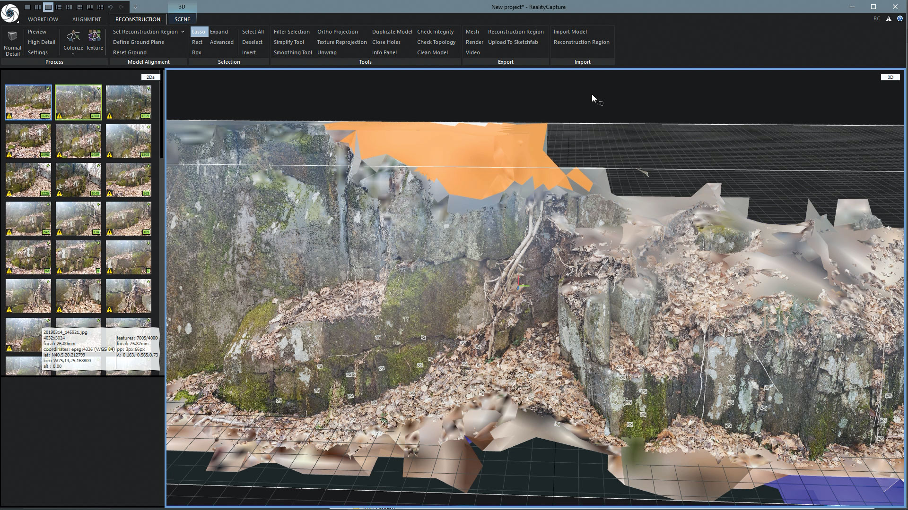Click the highlighted narrow-left wide-right layout icon
The image size is (908, 510).
(48, 7)
